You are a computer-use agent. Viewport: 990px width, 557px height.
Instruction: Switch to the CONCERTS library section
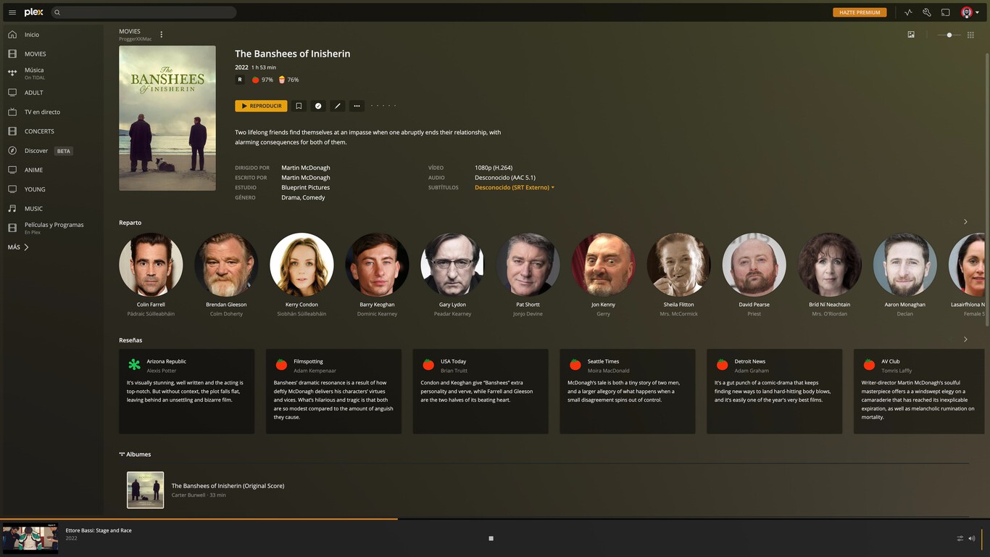point(36,131)
